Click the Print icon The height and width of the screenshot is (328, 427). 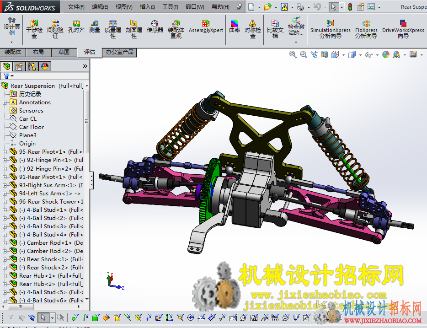click(x=301, y=7)
